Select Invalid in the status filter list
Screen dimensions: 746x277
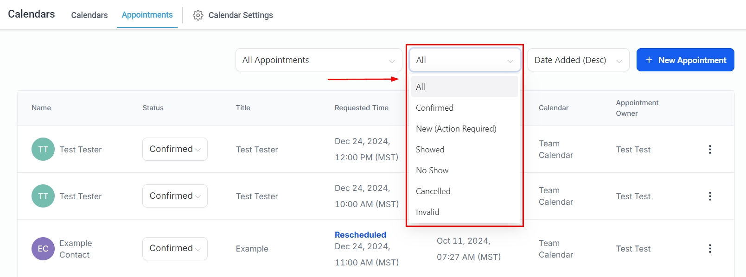click(427, 212)
